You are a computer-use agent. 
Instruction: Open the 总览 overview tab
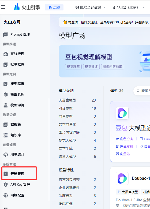click(x=54, y=7)
